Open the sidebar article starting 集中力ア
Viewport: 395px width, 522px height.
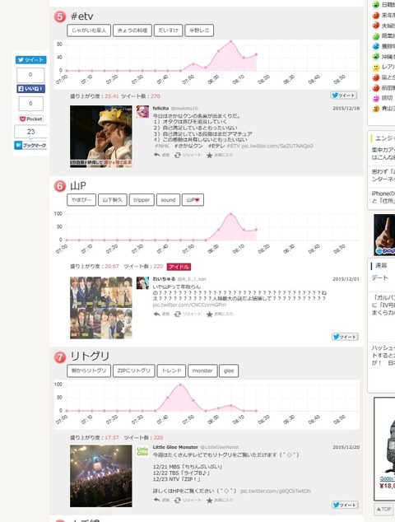[x=383, y=153]
